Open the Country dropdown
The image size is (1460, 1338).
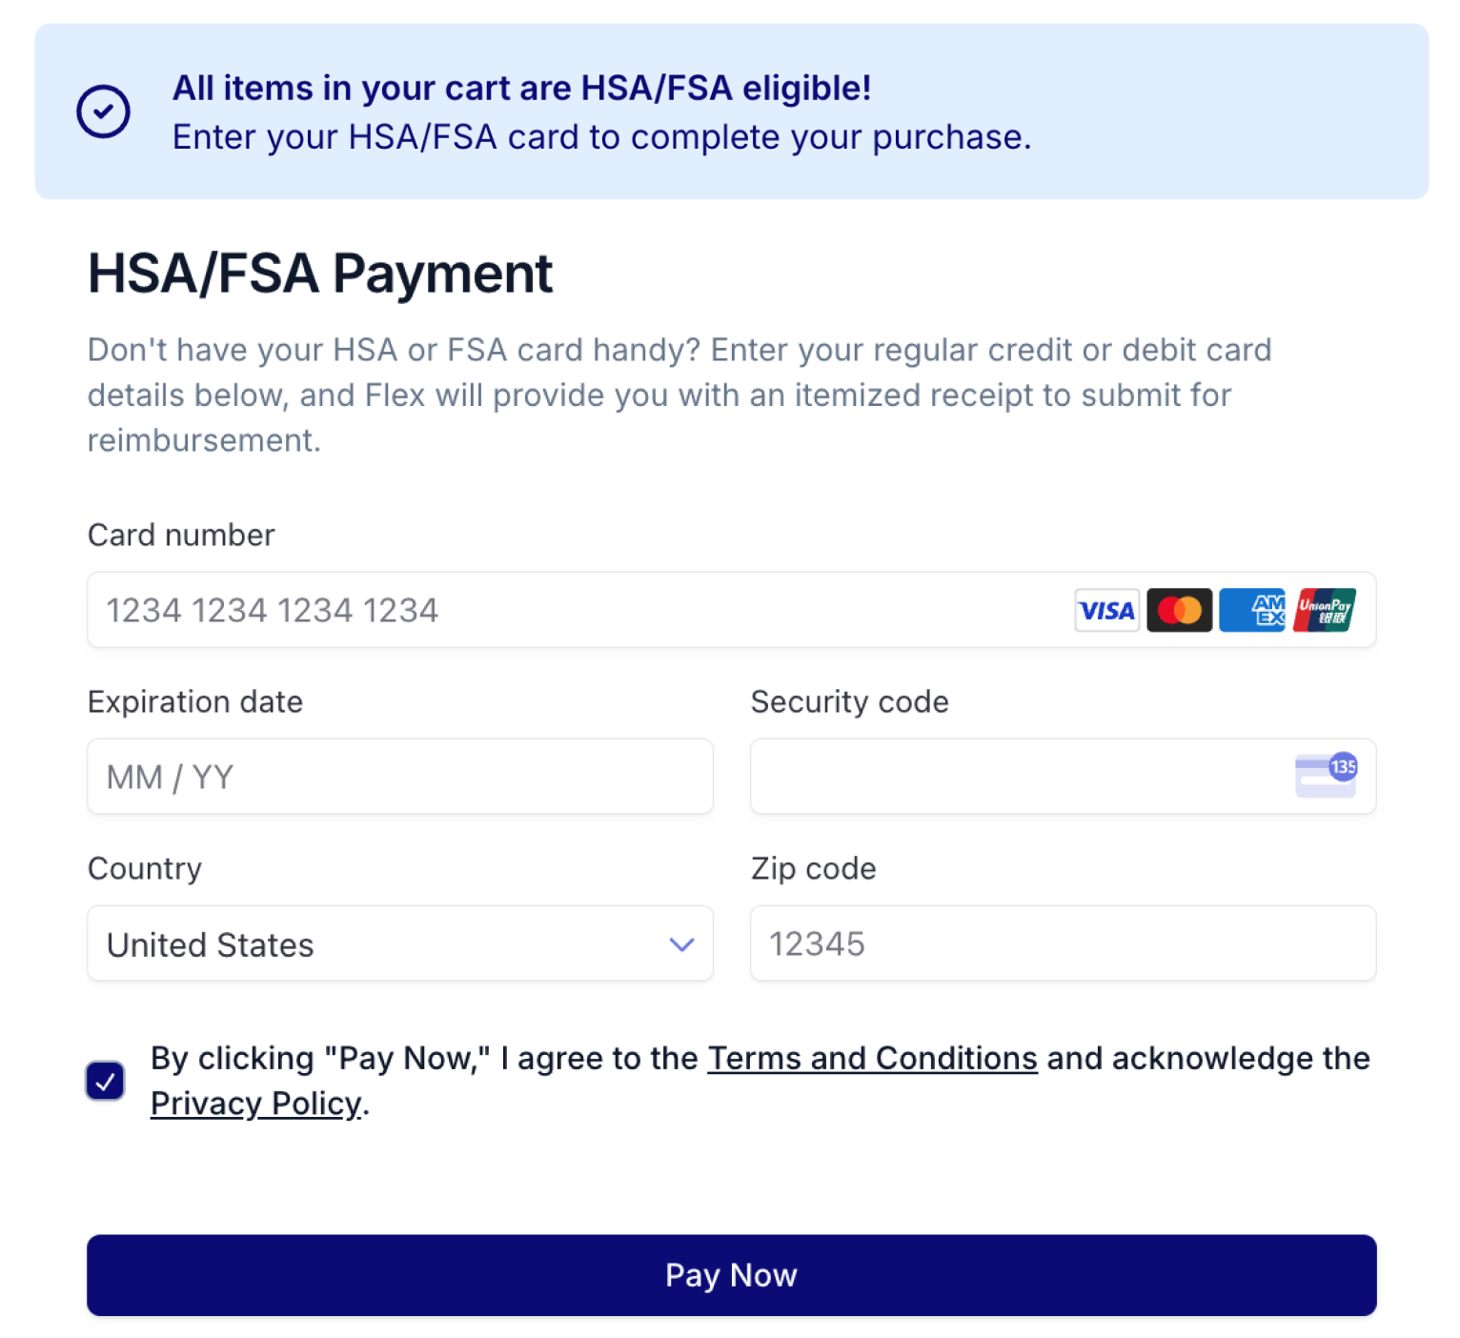coord(399,943)
